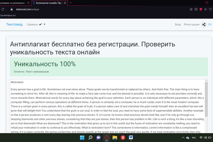Viewport: 213px width, 142px height.
Task: Open File Explorer from the taskbar
Action: pos(115,138)
